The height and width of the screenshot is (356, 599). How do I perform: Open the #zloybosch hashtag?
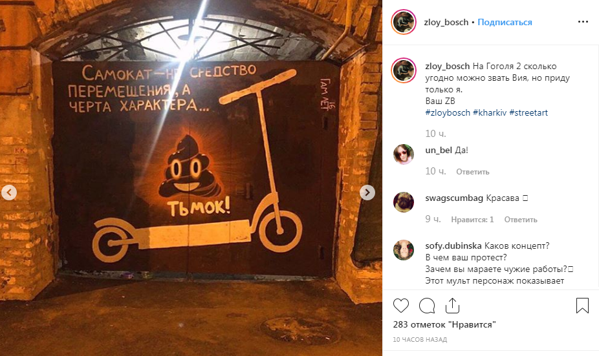tap(448, 112)
